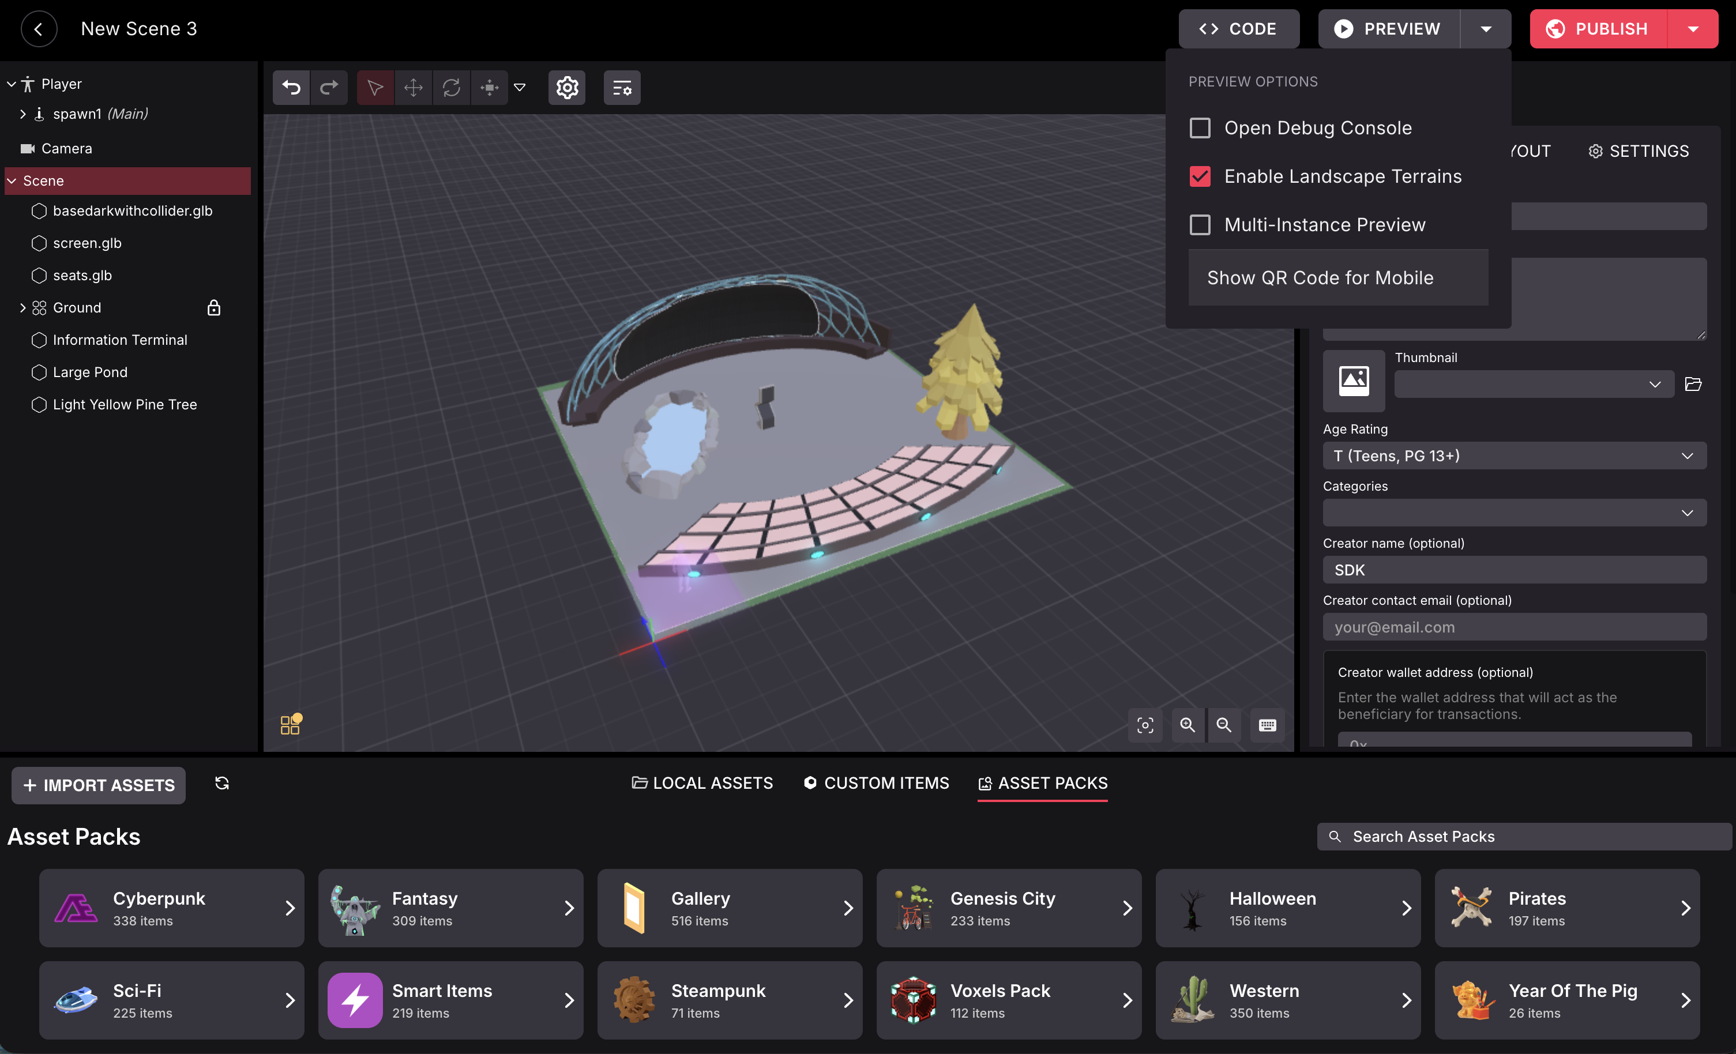The image size is (1736, 1054).
Task: Open the Cyberpunk asset pack
Action: [x=172, y=908]
